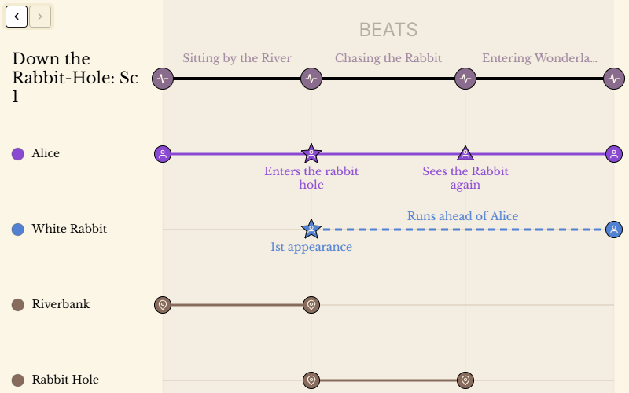
Task: Click the forward chevron navigation button
Action: (40, 16)
